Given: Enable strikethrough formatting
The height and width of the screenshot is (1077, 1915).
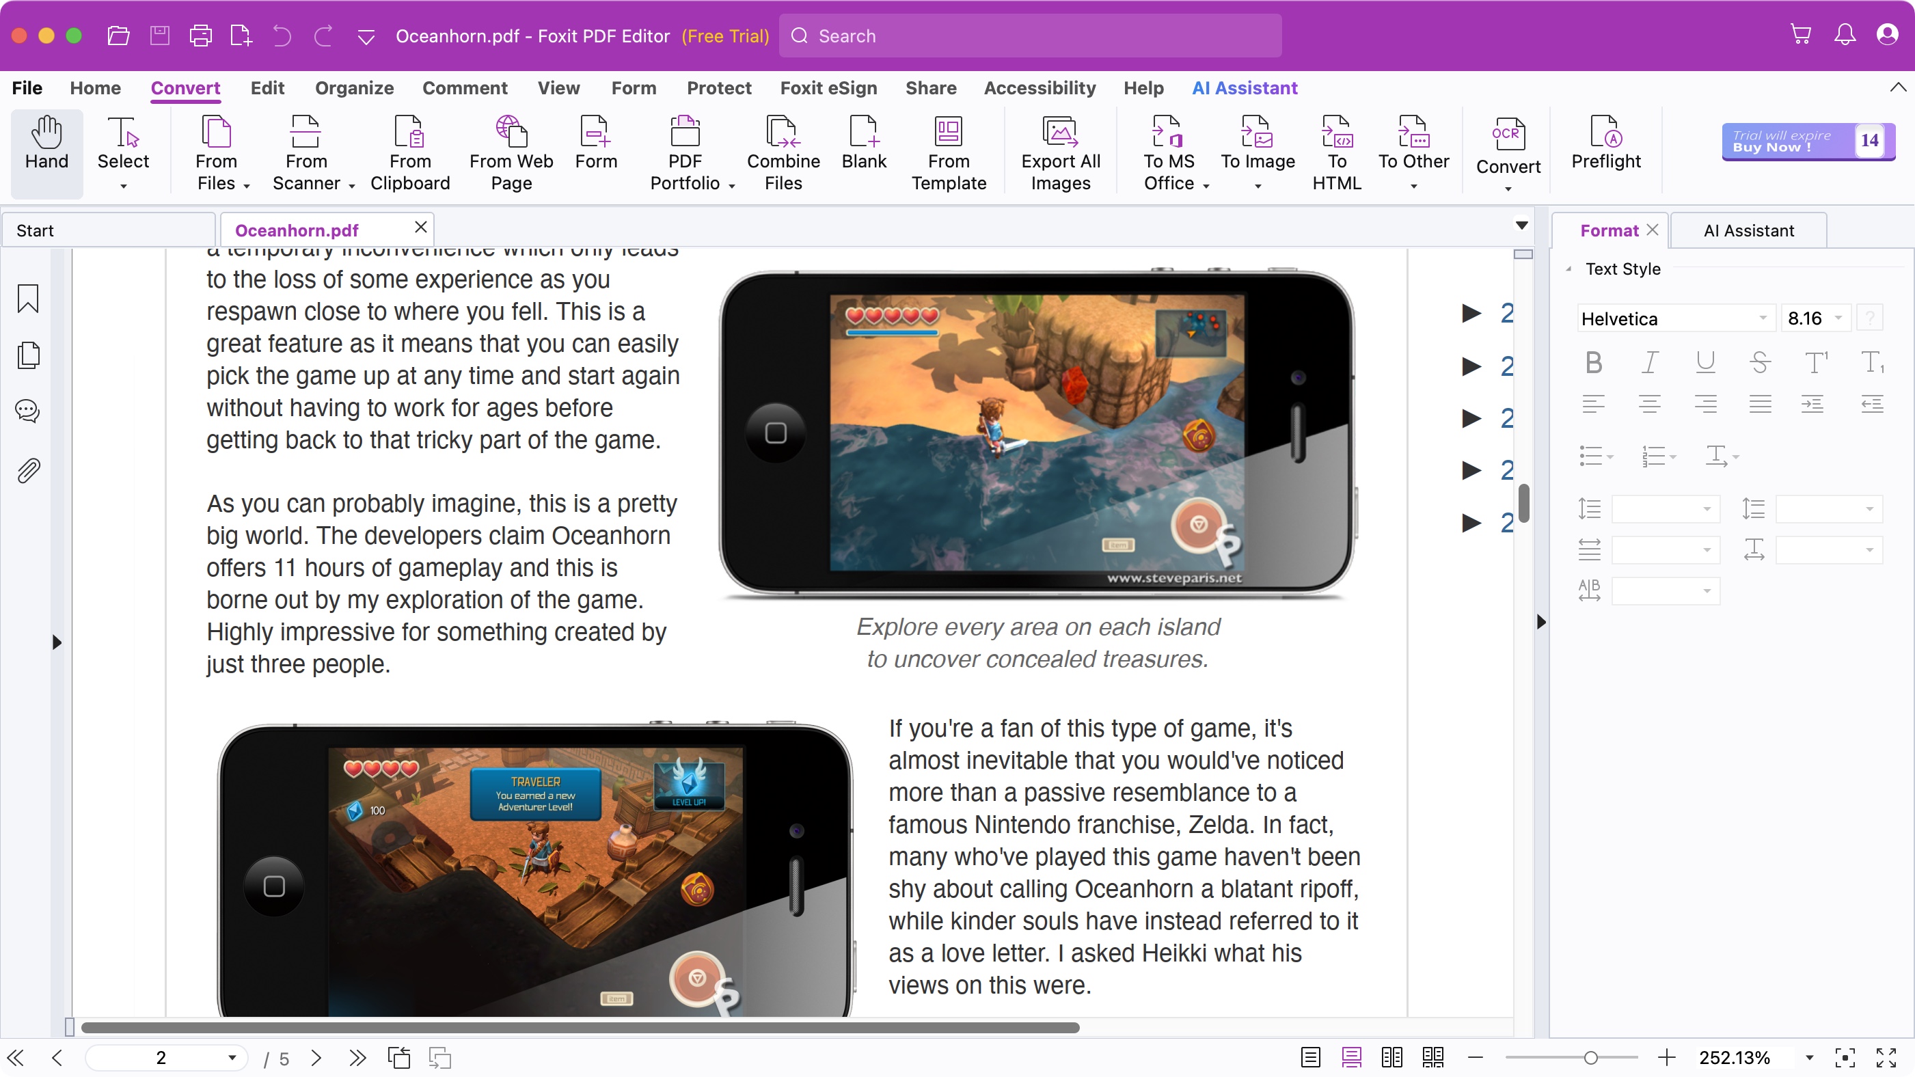Looking at the screenshot, I should click(1760, 362).
